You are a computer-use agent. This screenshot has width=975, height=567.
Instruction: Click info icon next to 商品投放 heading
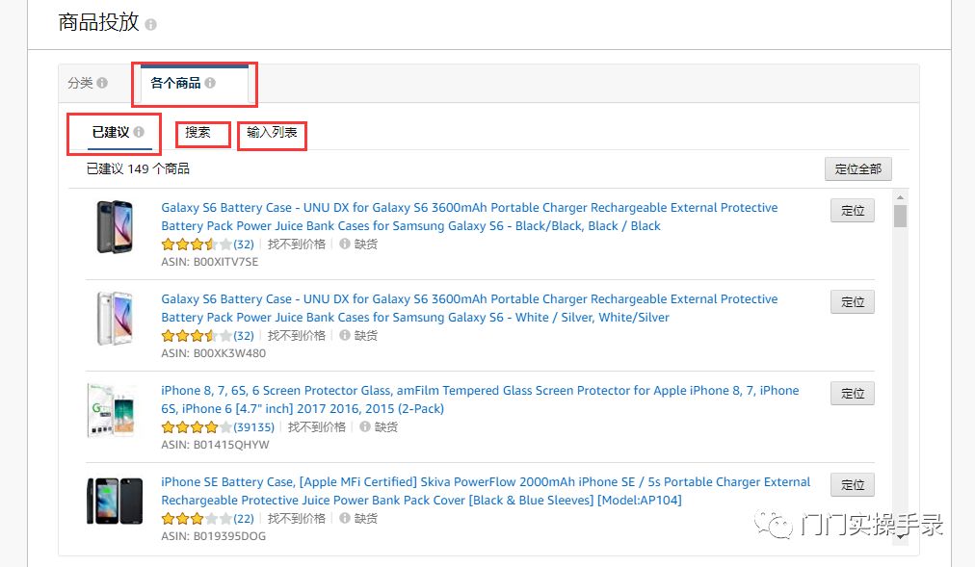click(x=151, y=25)
